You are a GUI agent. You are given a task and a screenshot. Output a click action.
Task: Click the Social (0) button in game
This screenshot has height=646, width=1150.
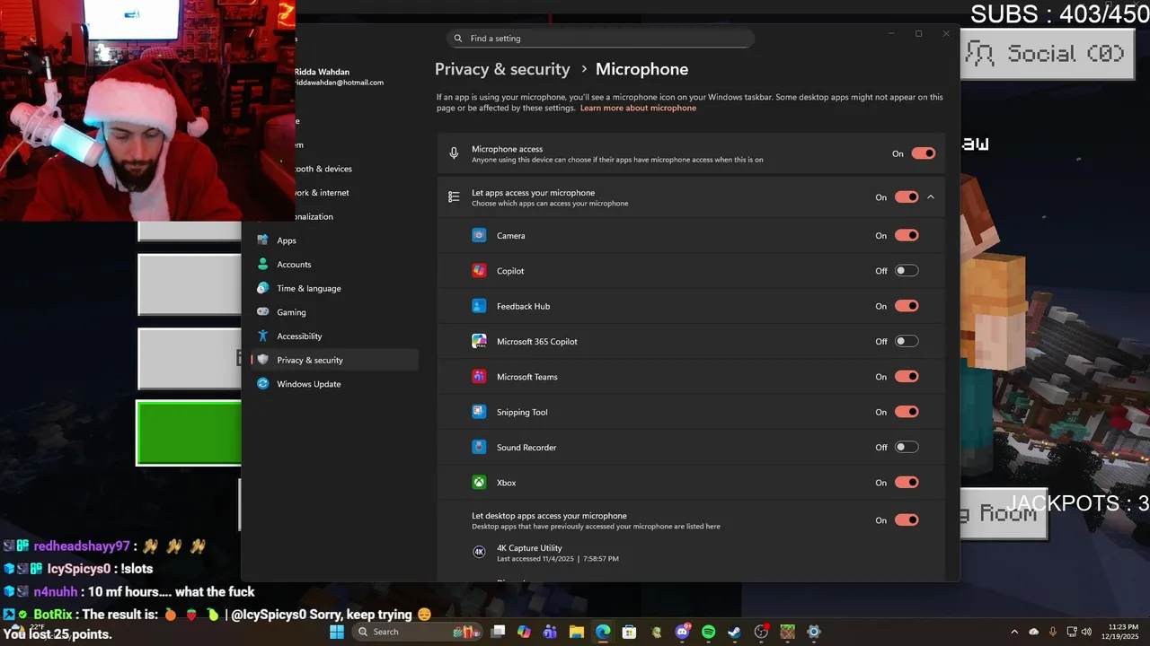click(x=1048, y=54)
